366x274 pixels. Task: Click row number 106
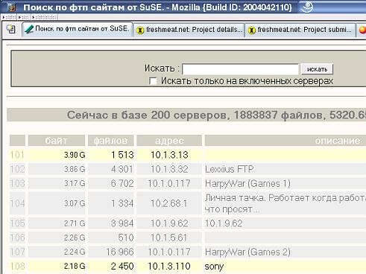pyautogui.click(x=17, y=238)
